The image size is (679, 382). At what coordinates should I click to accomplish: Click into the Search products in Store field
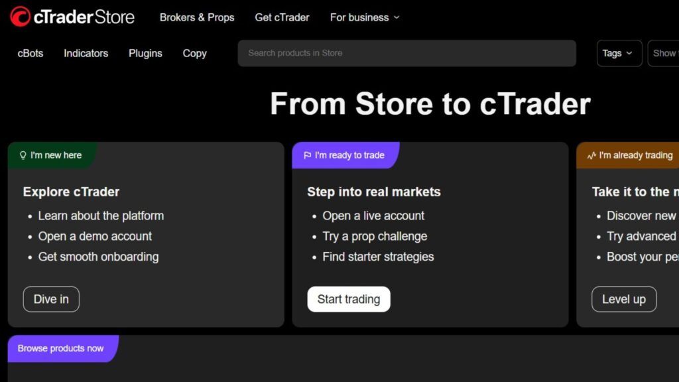(406, 53)
